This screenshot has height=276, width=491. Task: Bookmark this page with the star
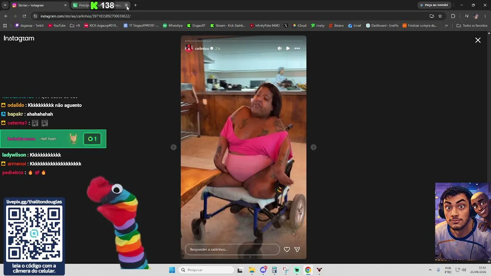pyautogui.click(x=440, y=16)
